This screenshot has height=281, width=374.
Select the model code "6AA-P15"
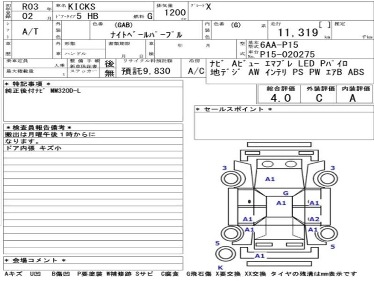[x=279, y=44]
